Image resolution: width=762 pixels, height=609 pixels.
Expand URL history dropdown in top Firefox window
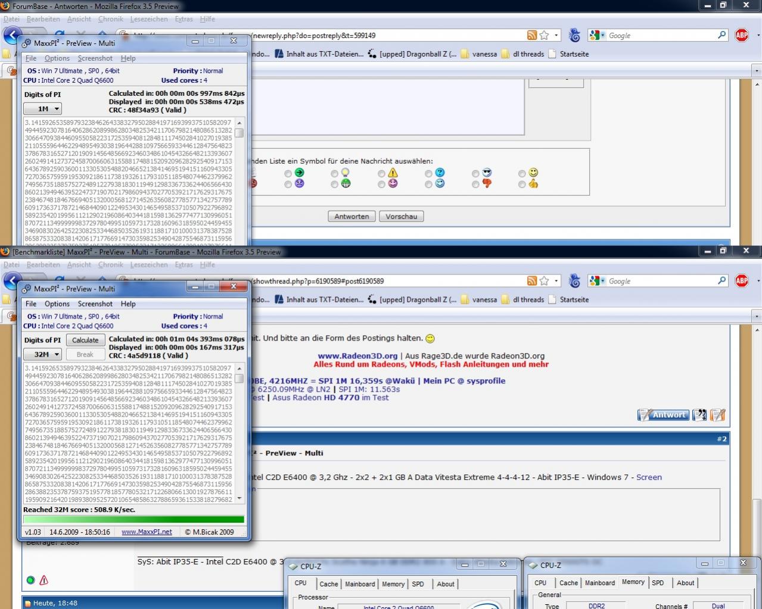556,35
